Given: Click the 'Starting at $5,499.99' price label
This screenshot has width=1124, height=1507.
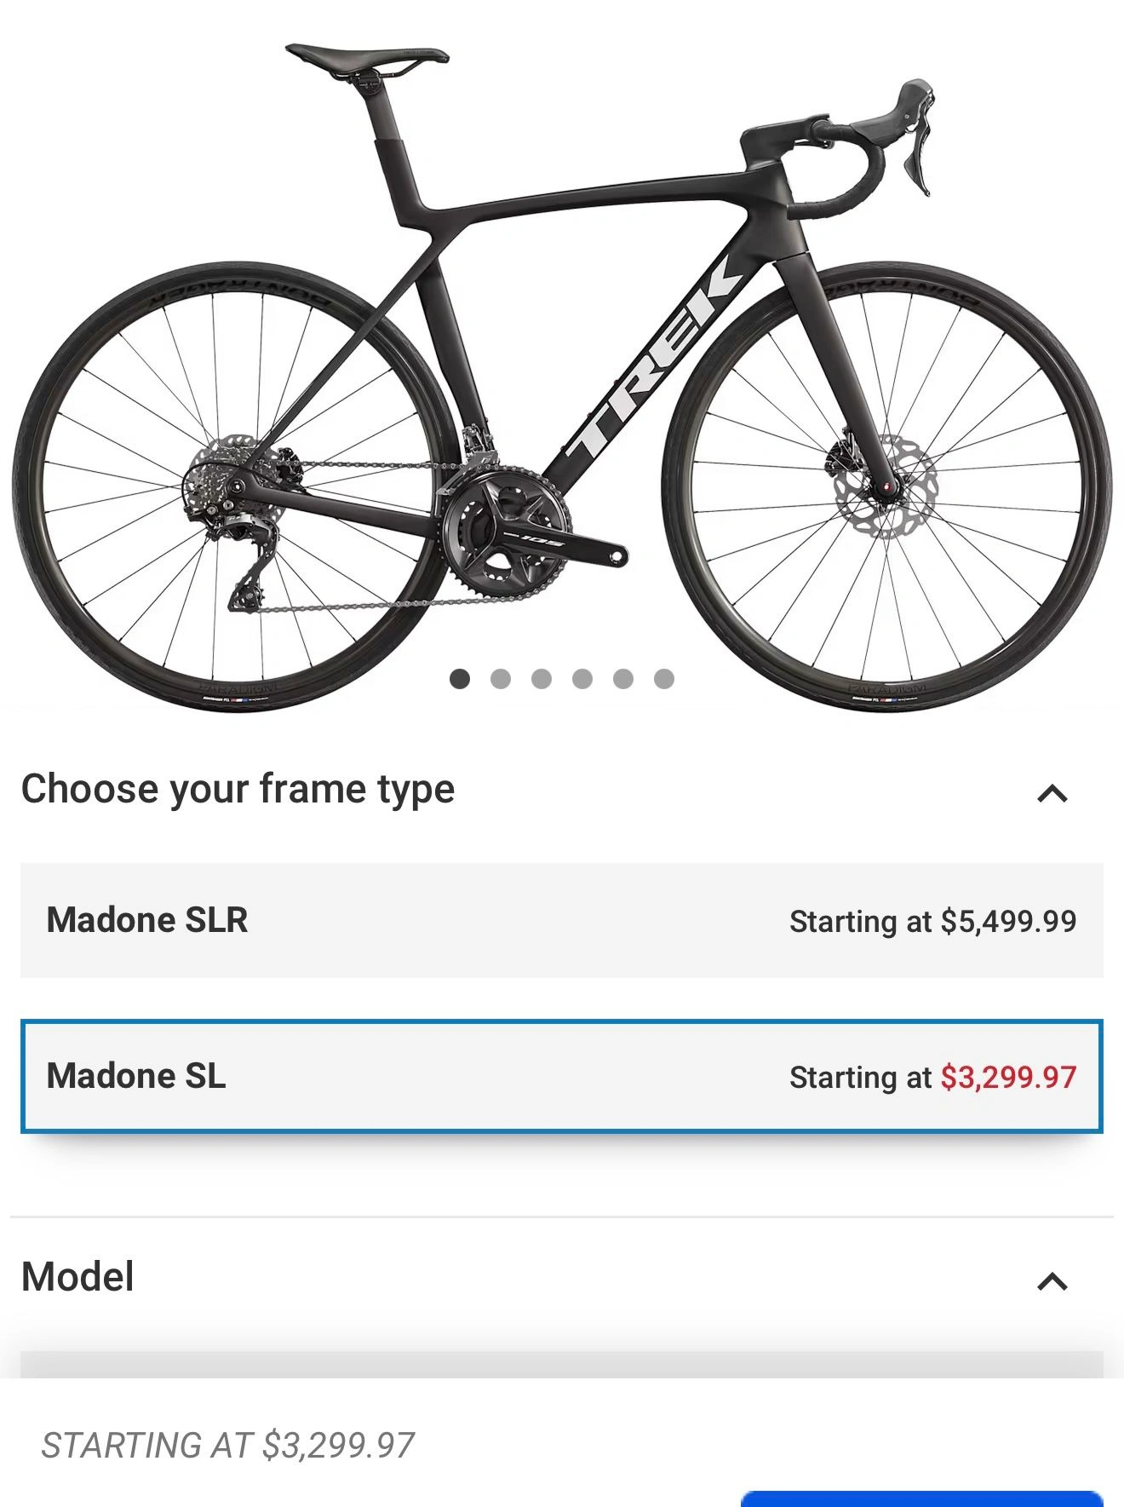Looking at the screenshot, I should (x=932, y=921).
